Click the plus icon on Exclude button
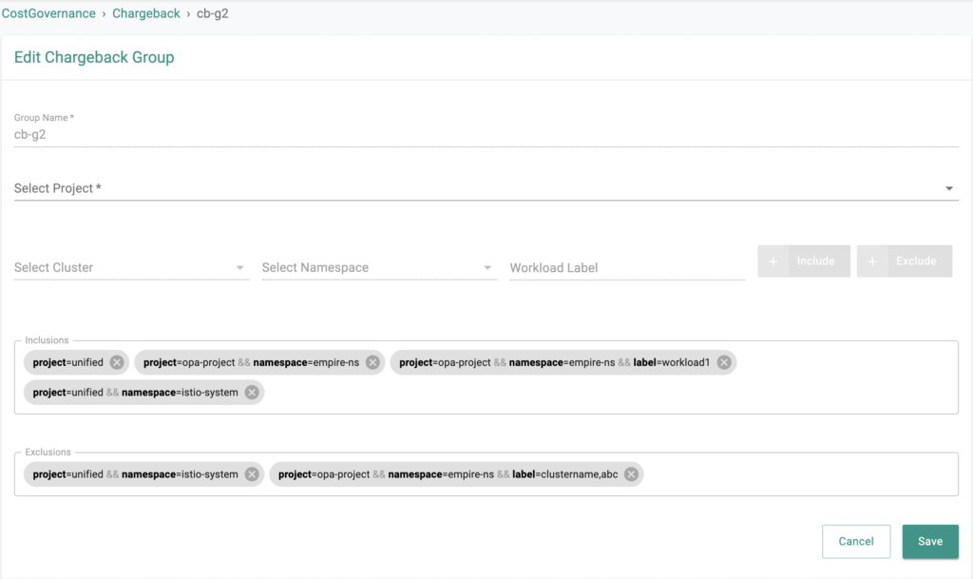Image resolution: width=973 pixels, height=579 pixels. (x=872, y=261)
